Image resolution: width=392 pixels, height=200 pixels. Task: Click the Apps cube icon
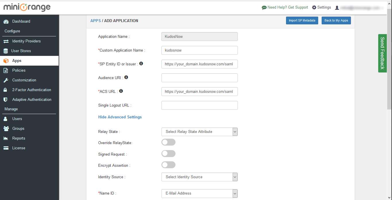point(6,61)
